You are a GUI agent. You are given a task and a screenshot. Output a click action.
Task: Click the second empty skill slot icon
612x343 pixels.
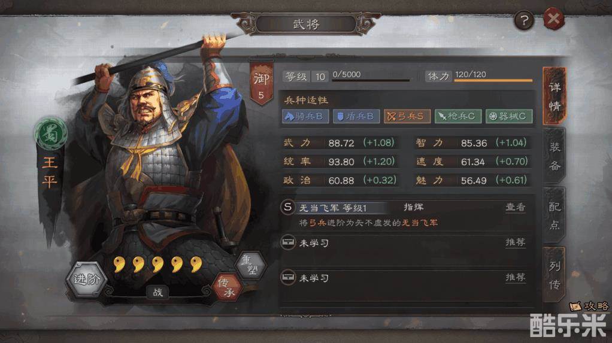(x=288, y=277)
